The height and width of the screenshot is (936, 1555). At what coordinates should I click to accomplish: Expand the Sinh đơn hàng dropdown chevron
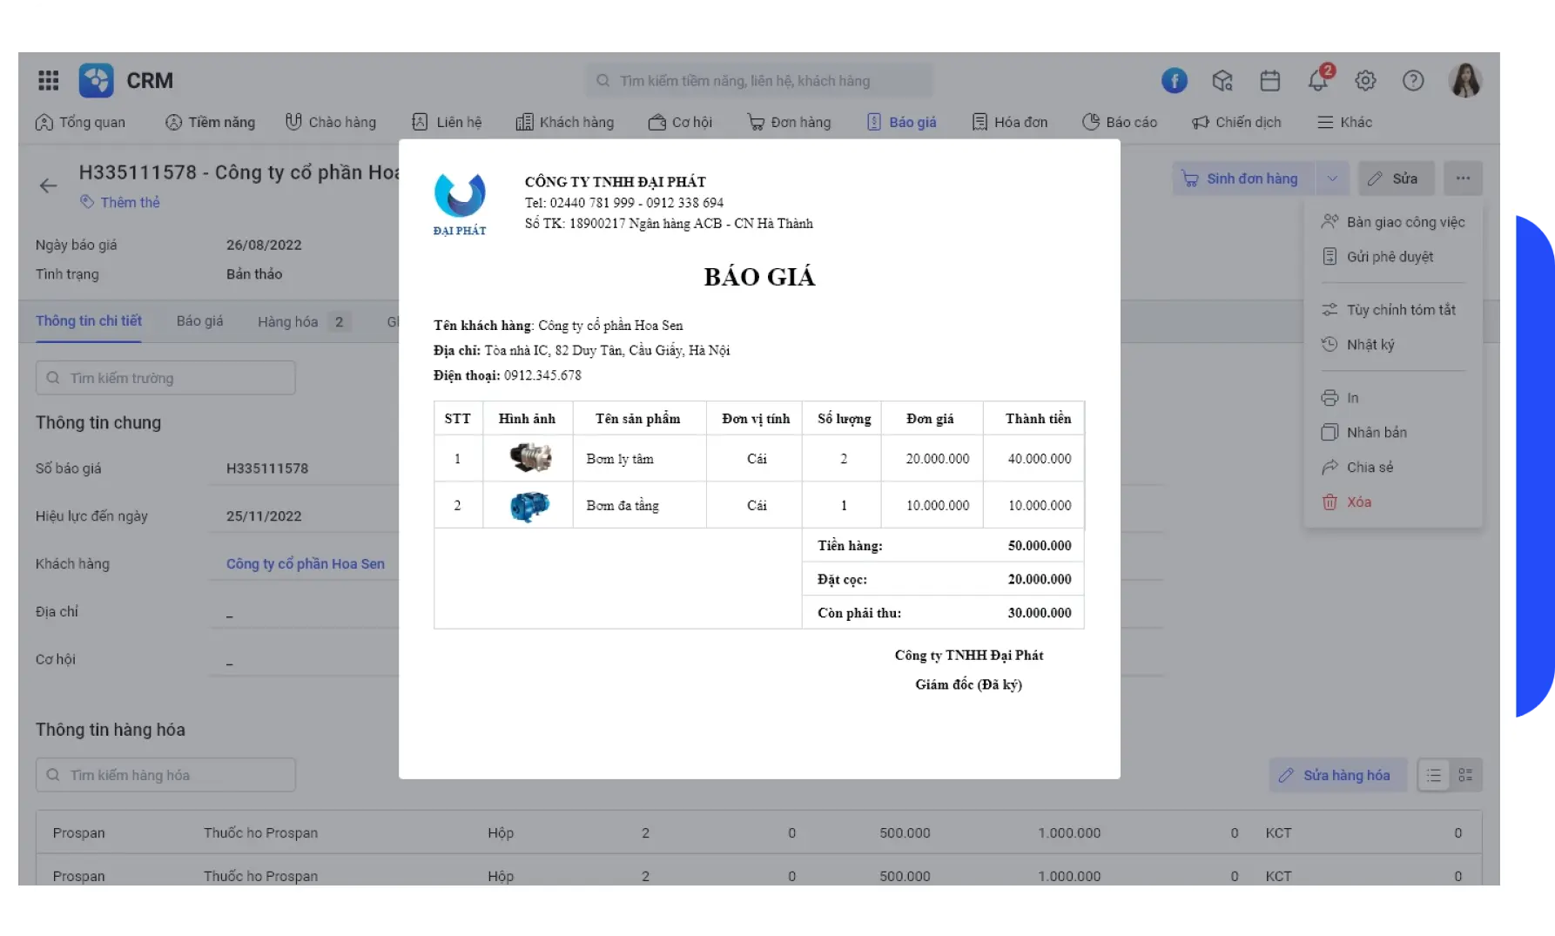(x=1332, y=178)
